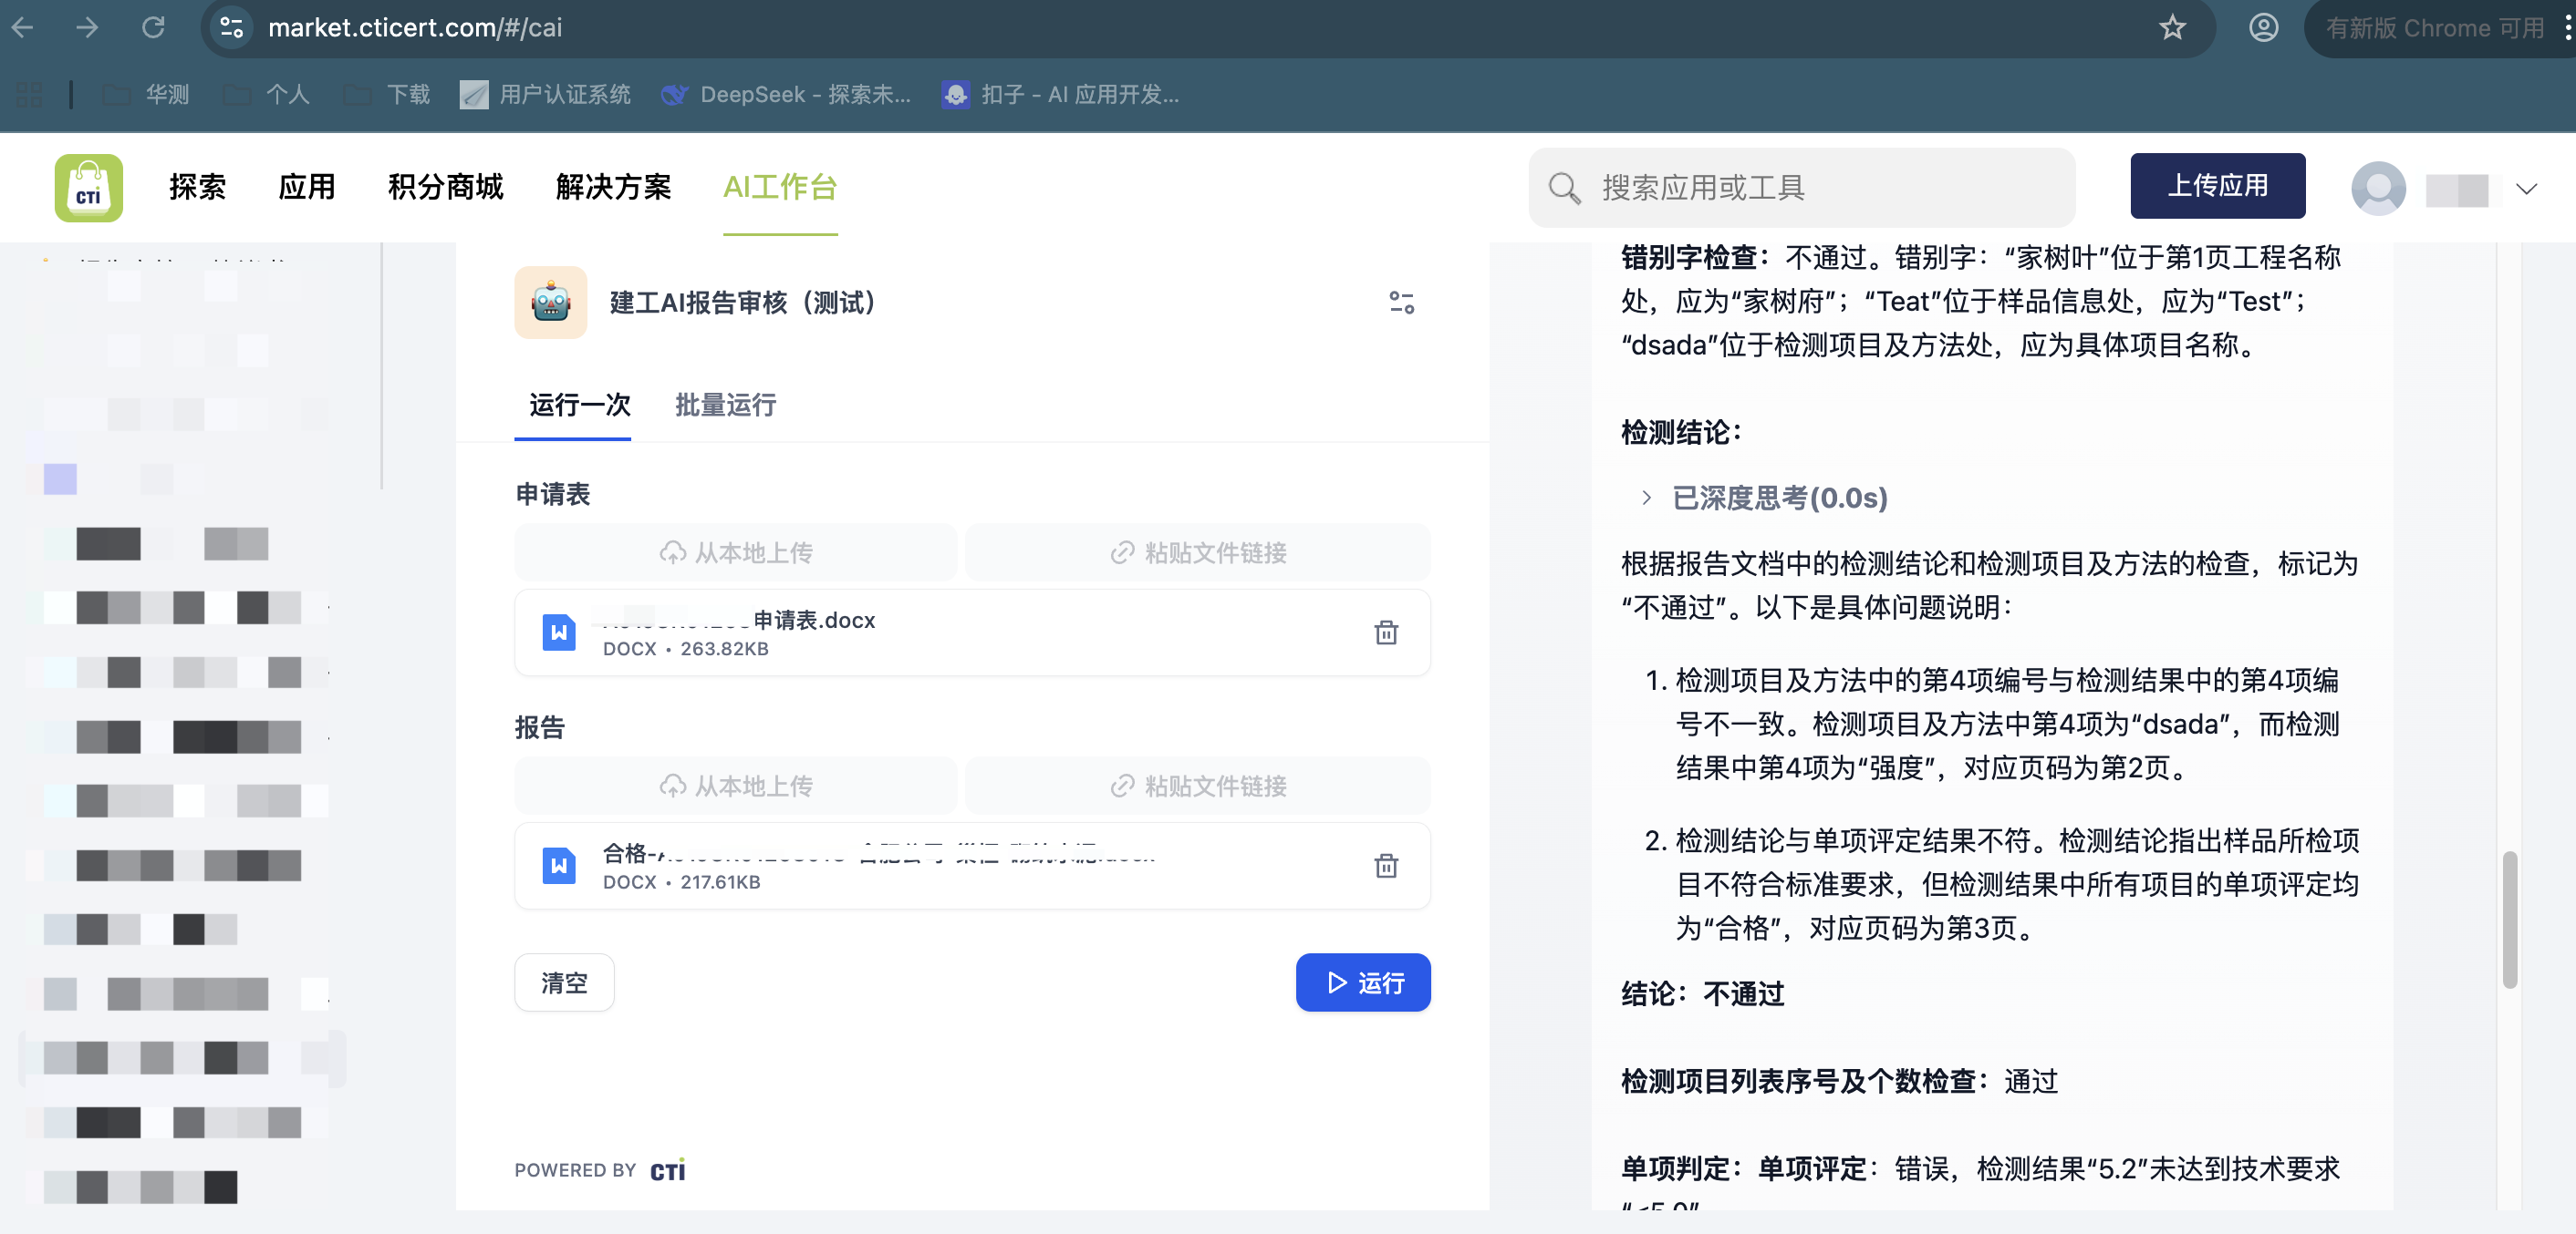This screenshot has height=1234, width=2576.
Task: Open the settings sliders icon beside app title
Action: (x=1401, y=302)
